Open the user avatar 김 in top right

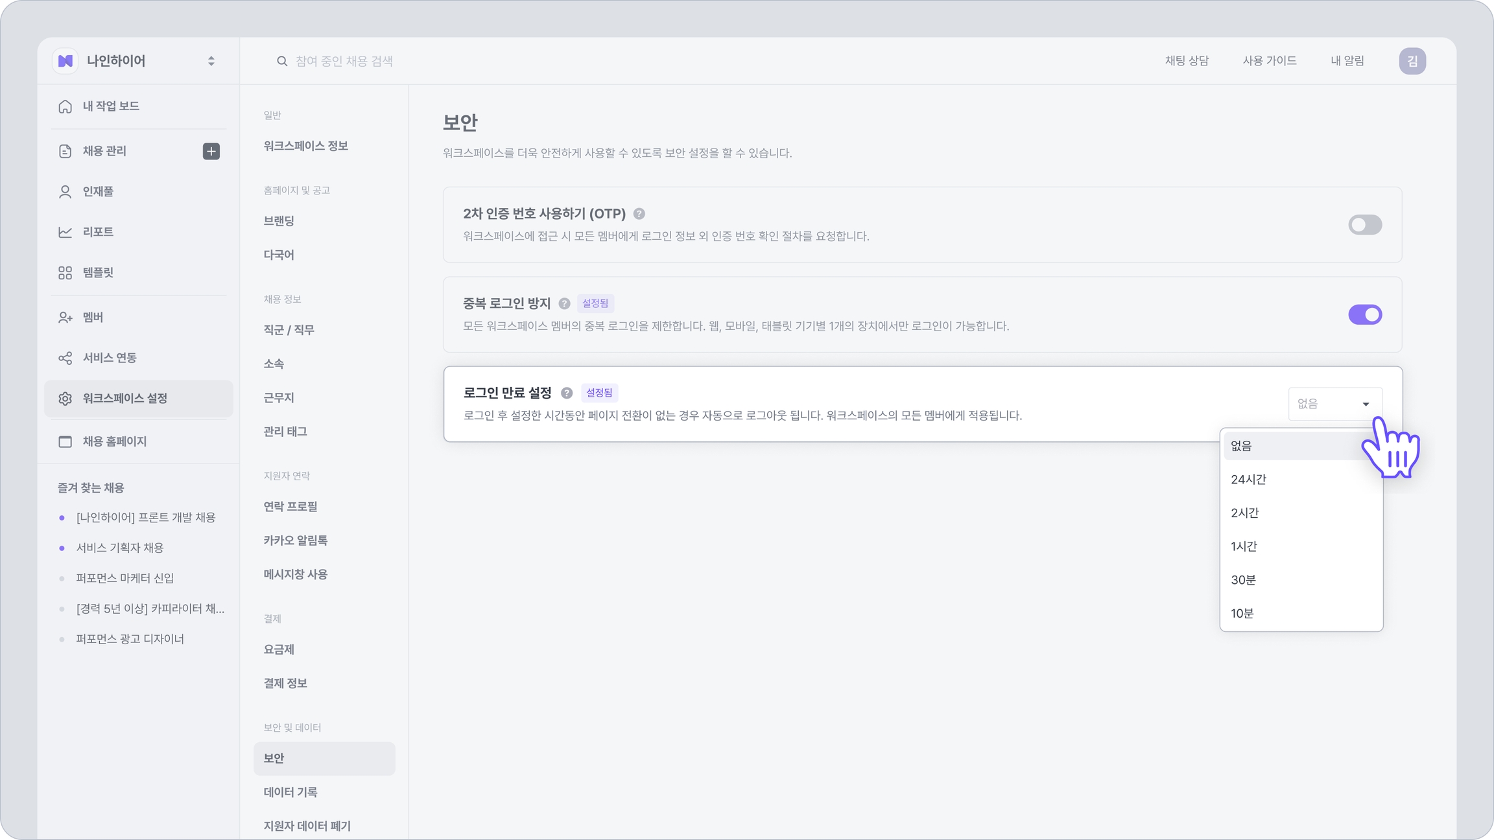[x=1412, y=61]
